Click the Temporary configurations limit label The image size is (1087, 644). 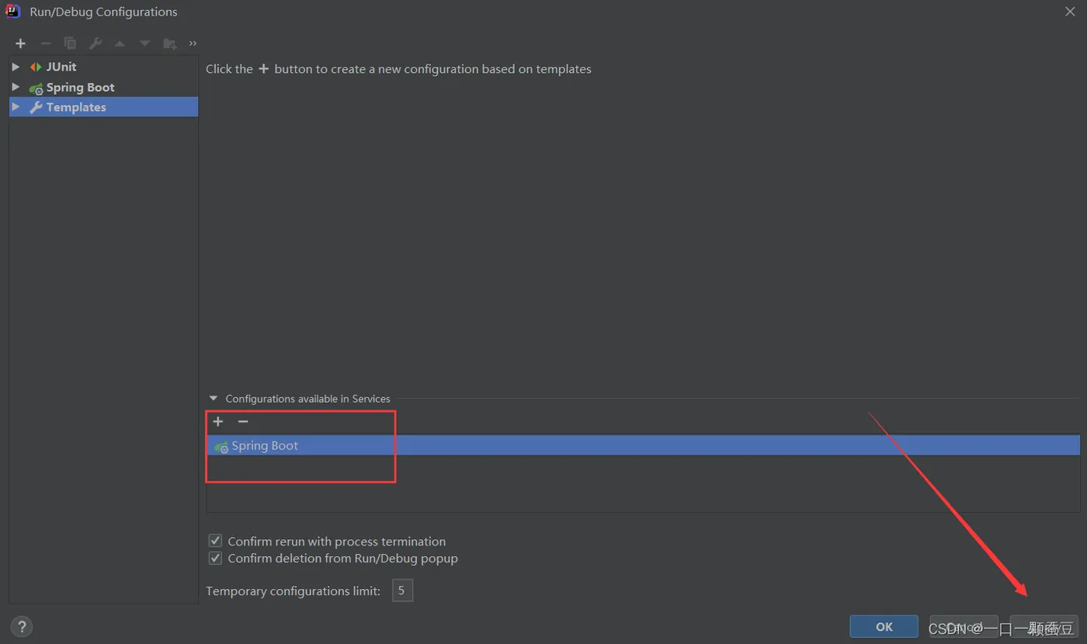[293, 591]
